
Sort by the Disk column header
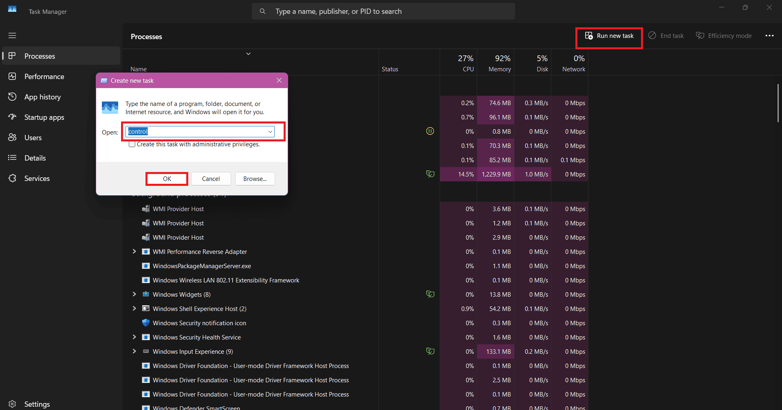pos(533,63)
